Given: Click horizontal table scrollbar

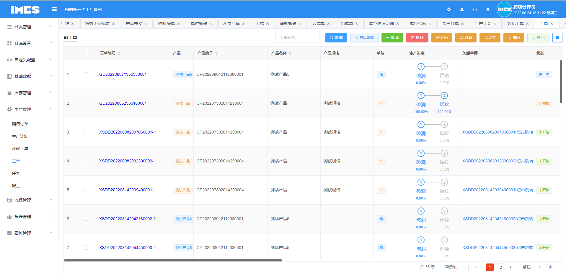Looking at the screenshot, I should click(x=173, y=261).
